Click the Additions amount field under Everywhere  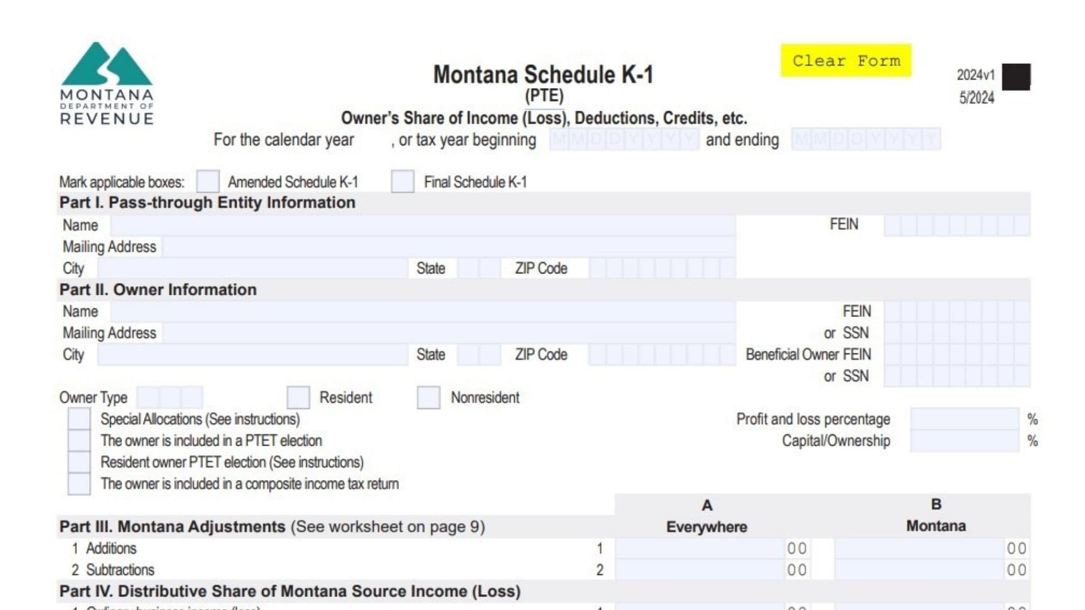[x=695, y=548]
